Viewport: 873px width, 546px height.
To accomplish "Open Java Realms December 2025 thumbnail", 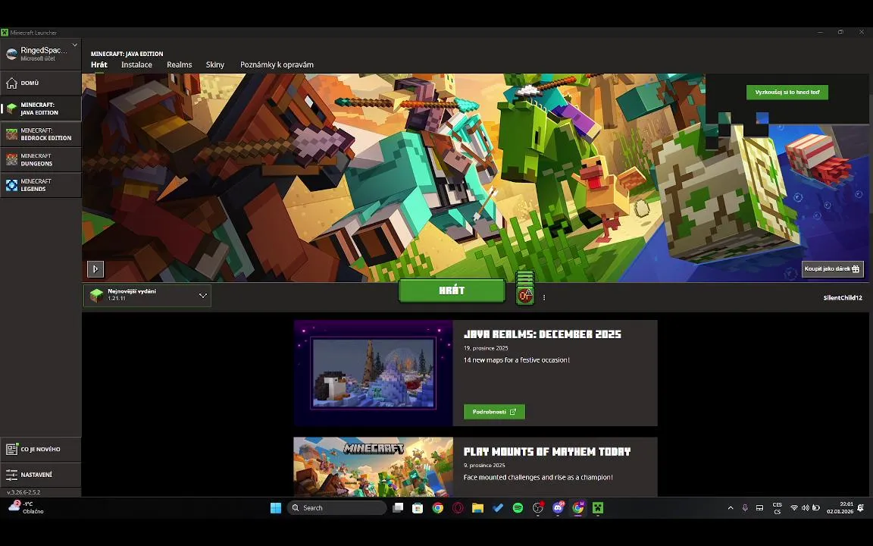I will (373, 373).
